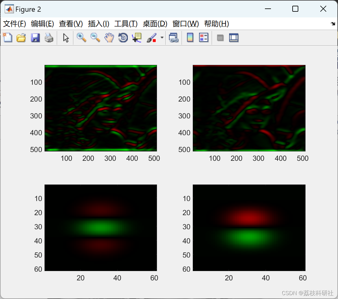Select the Zoom Out tool

(95, 38)
